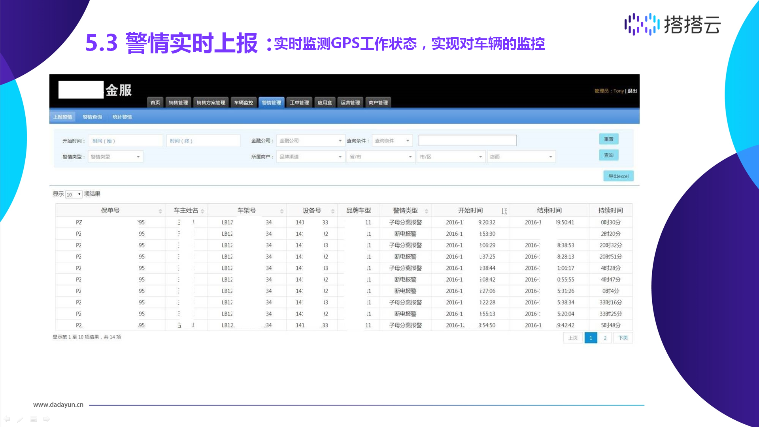Sort by 车主姓名 column sort icon
The image size is (759, 427).
(x=202, y=211)
